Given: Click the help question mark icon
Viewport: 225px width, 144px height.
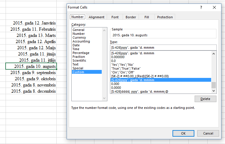Looking at the screenshot, I should [x=201, y=7].
